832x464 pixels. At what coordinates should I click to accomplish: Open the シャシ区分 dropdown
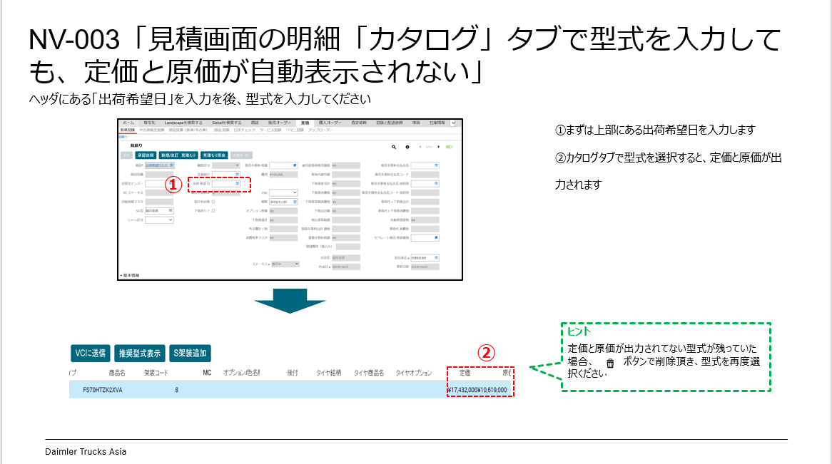(169, 220)
